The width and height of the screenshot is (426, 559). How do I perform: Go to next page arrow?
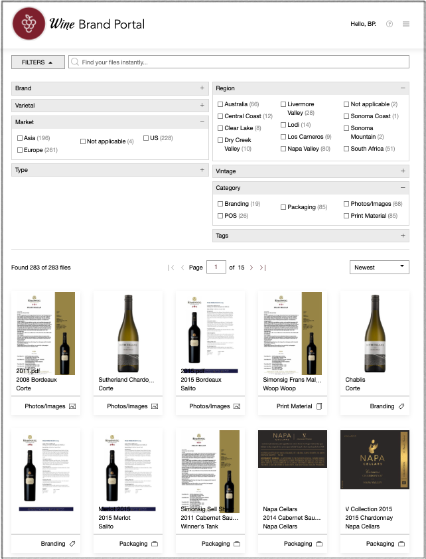click(251, 268)
